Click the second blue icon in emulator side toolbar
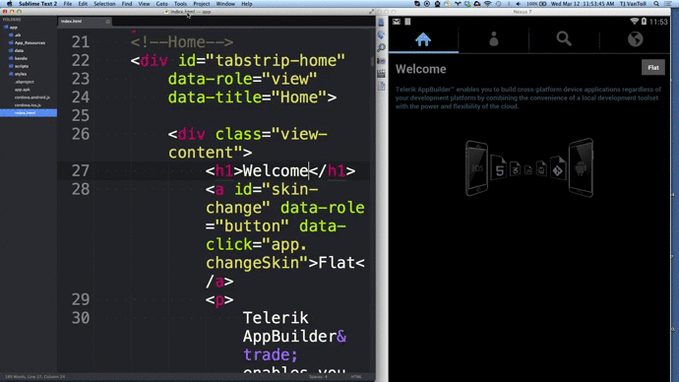The image size is (679, 382). 381,34
